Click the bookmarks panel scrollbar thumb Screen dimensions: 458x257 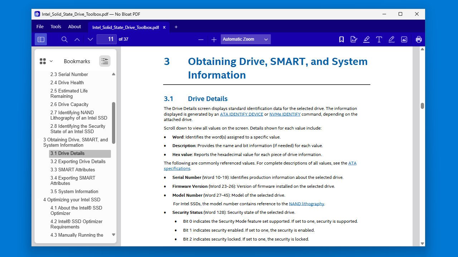point(113,123)
